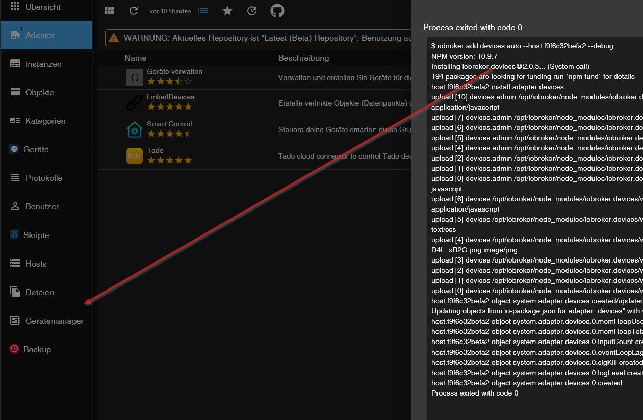Click the Smart Control house logo

click(135, 130)
